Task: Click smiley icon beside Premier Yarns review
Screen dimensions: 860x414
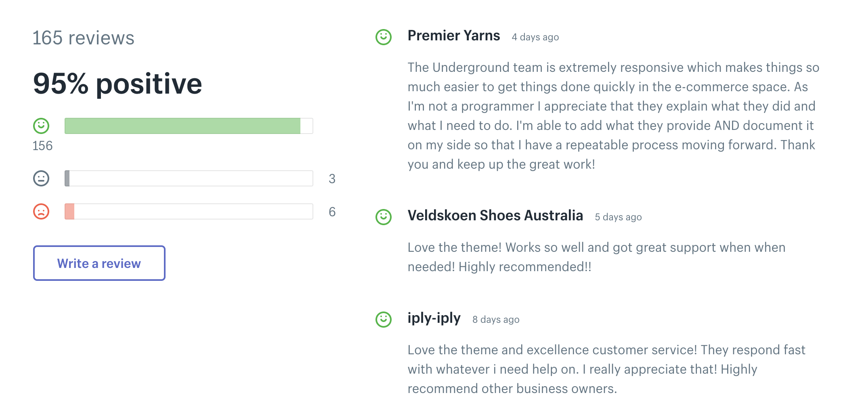Action: coord(384,37)
